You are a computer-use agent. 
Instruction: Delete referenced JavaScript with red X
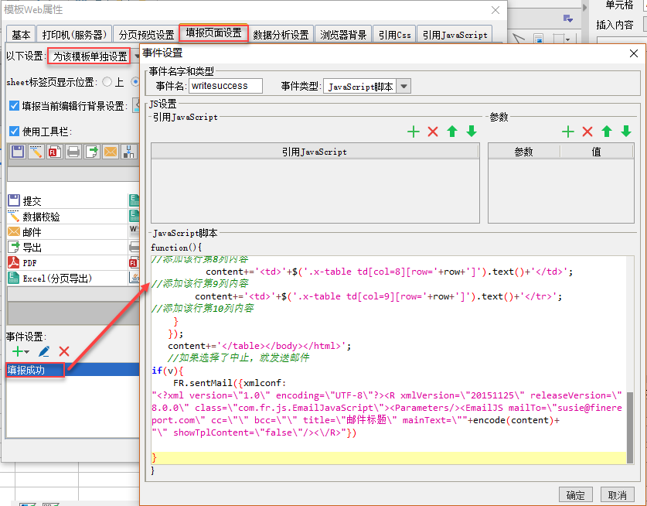[432, 132]
